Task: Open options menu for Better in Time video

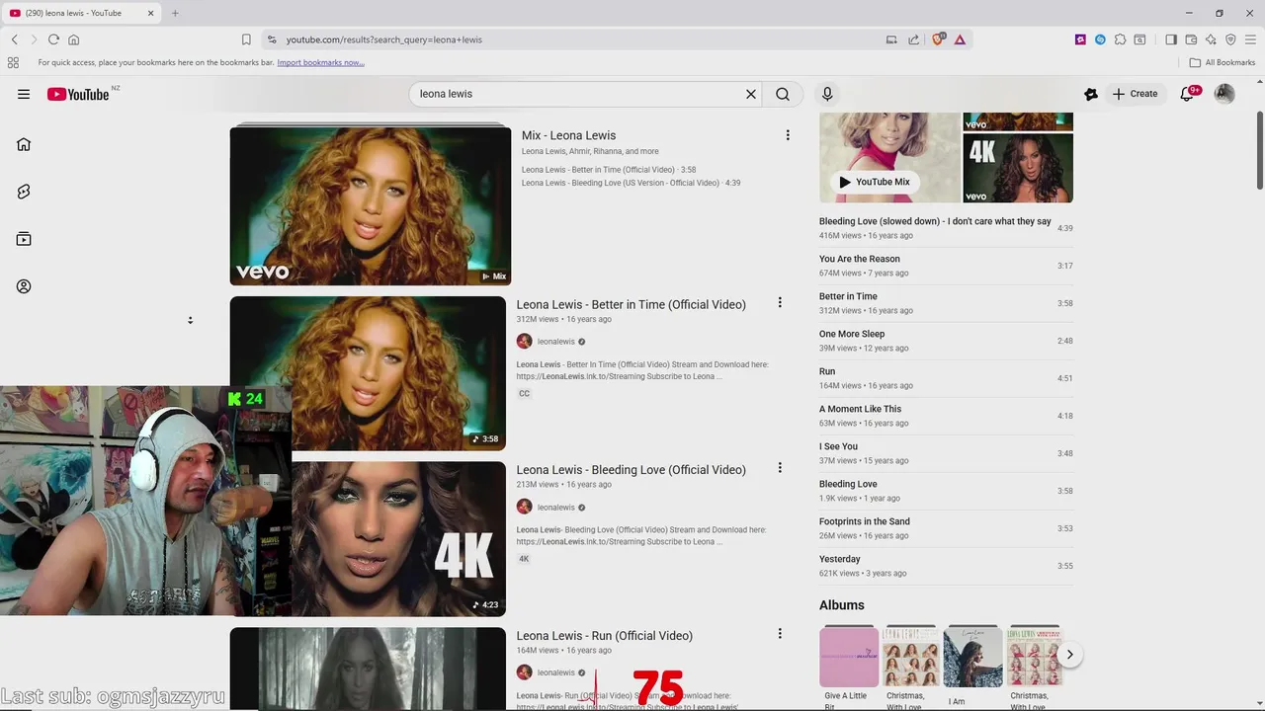Action: [x=780, y=303]
